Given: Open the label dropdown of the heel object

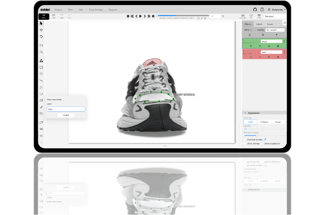Looking at the screenshot, I should (x=271, y=52).
